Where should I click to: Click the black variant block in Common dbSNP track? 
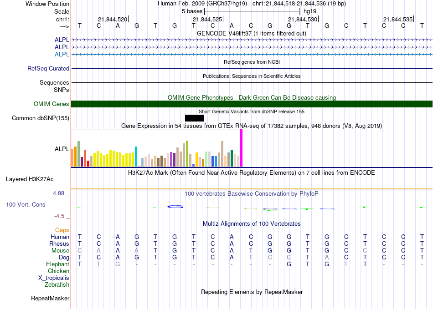point(195,118)
